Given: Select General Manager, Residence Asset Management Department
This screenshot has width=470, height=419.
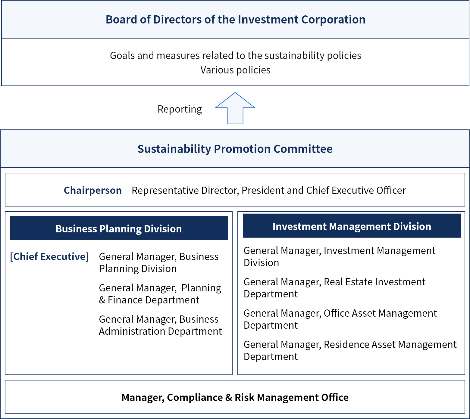Looking at the screenshot, I should click(350, 350).
